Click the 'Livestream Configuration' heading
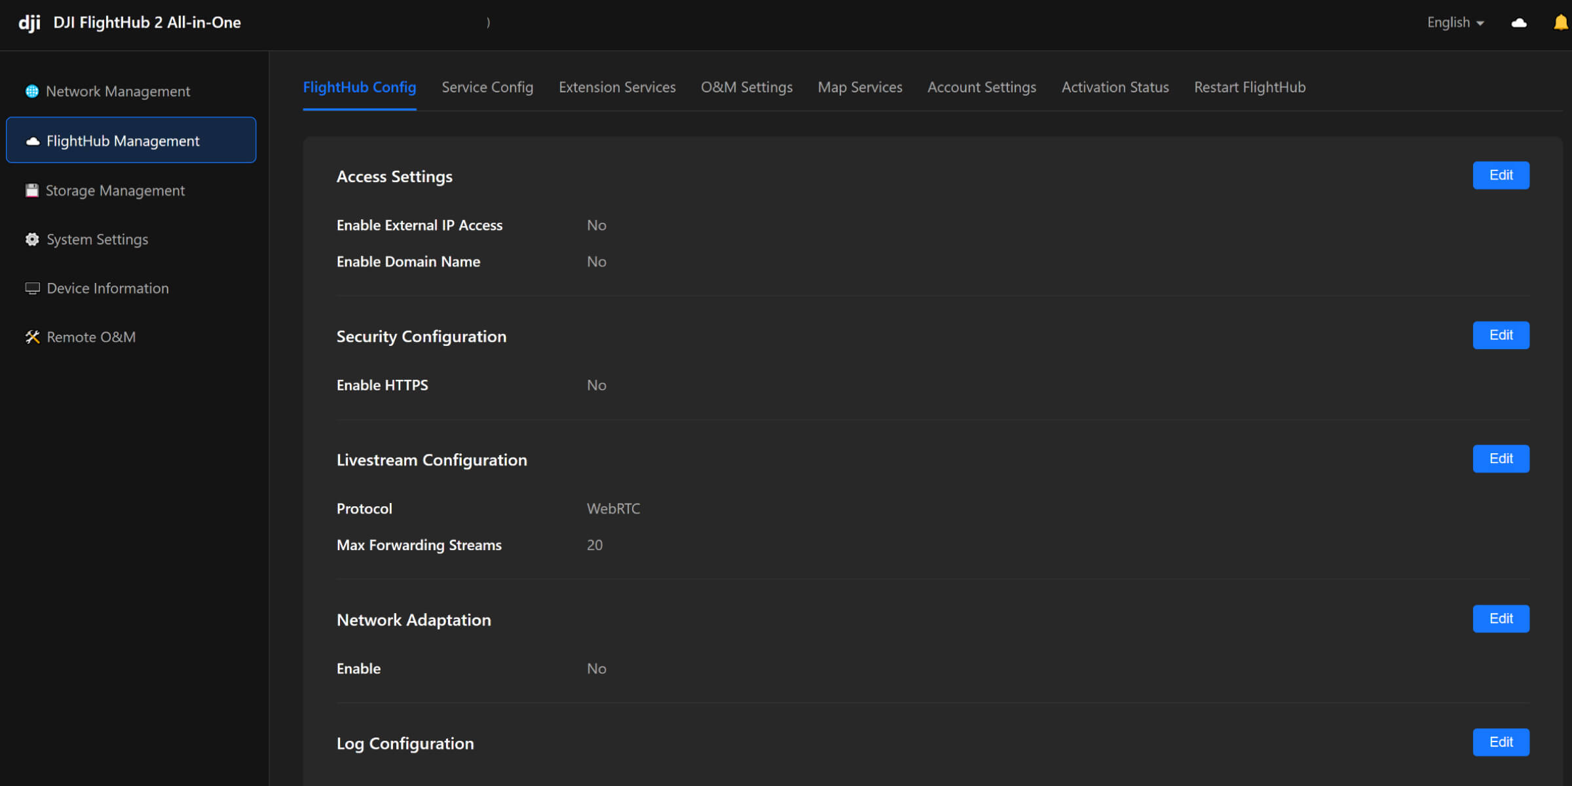Screen dimensions: 1572x786 pos(432,460)
